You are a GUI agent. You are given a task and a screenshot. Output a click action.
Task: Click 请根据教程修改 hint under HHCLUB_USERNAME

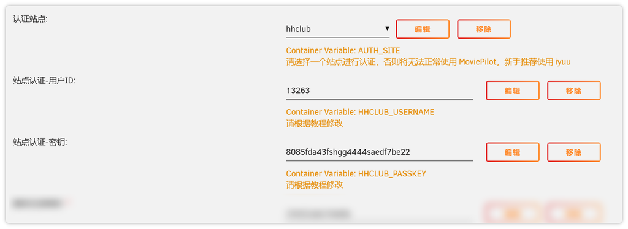pos(315,123)
